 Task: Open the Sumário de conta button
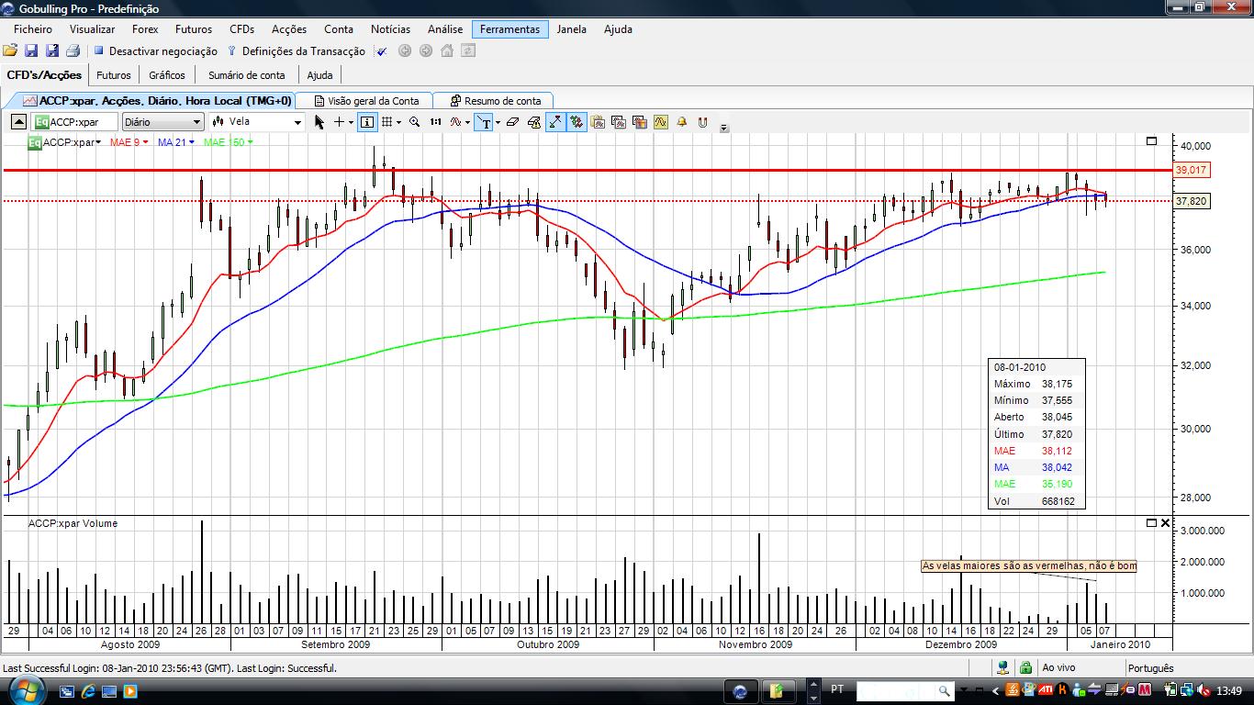tap(246, 75)
